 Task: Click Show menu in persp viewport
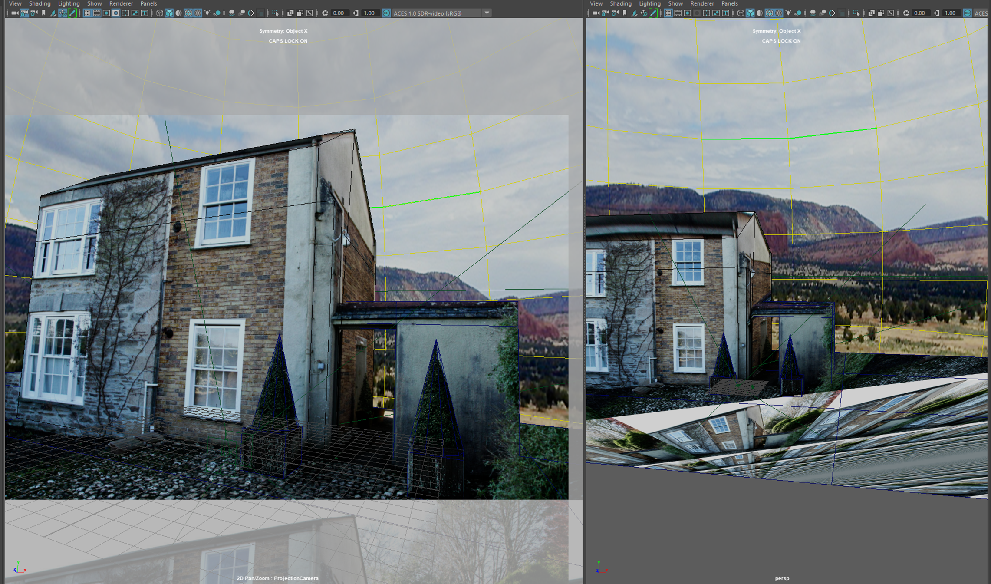click(675, 3)
